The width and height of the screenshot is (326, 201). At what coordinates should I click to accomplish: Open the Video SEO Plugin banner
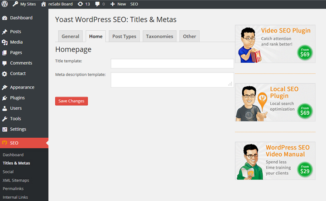(x=275, y=44)
